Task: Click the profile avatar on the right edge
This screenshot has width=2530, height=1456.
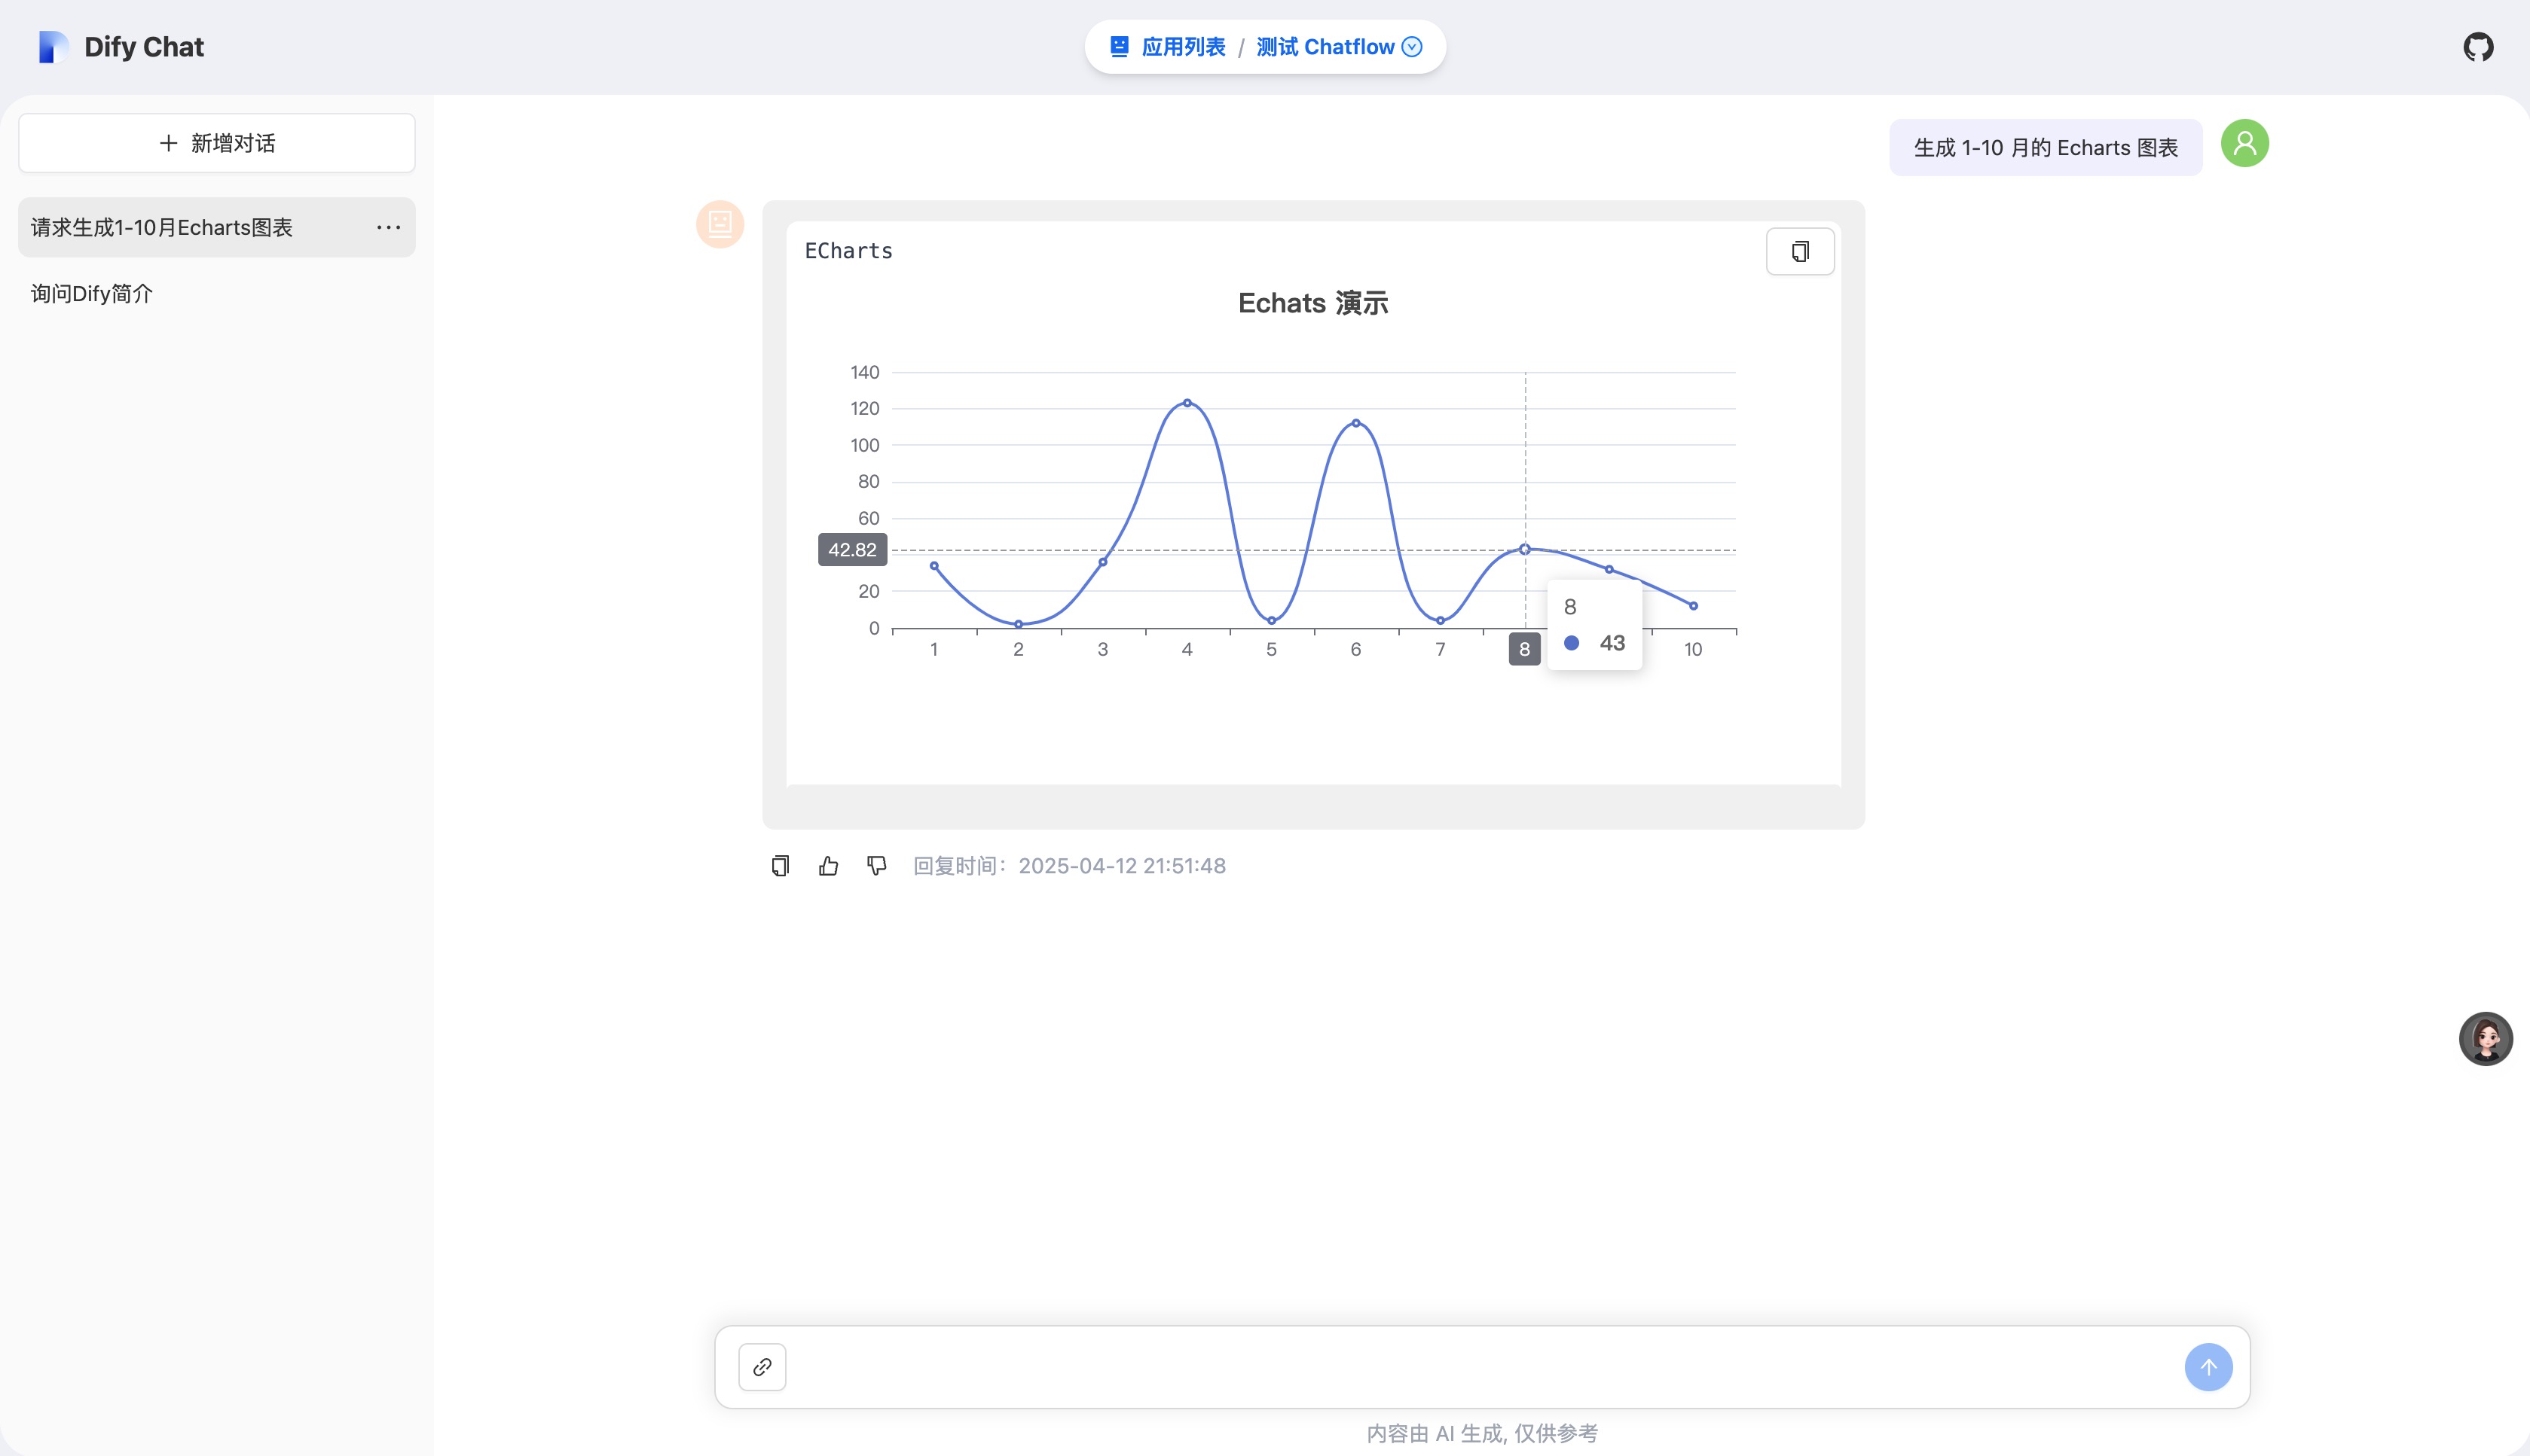Action: (x=2486, y=1039)
